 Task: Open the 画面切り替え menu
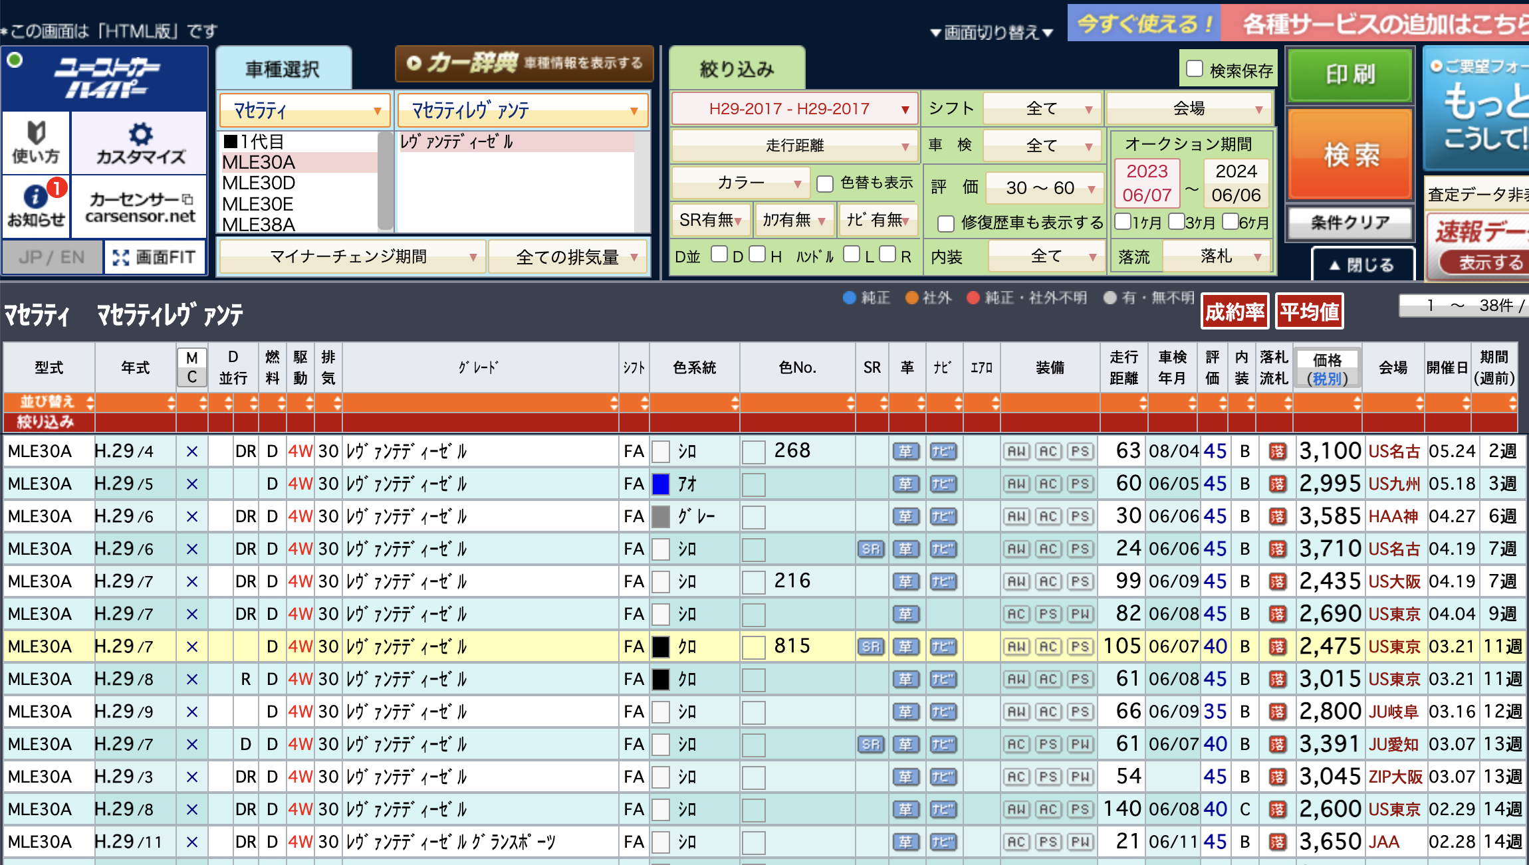(991, 33)
